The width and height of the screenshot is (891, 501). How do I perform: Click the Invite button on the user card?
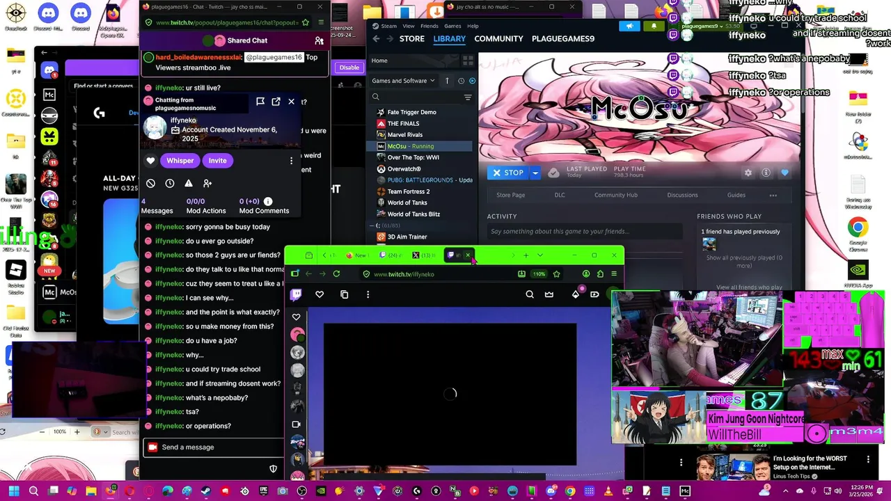point(217,161)
